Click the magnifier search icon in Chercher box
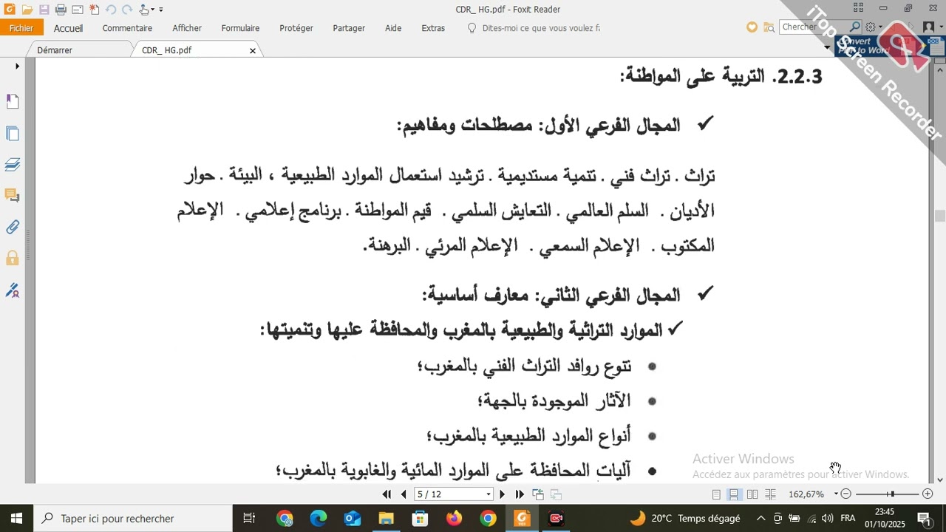 (855, 27)
